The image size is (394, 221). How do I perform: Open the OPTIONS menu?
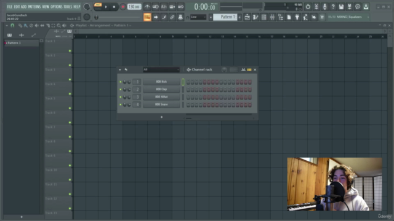(x=56, y=7)
